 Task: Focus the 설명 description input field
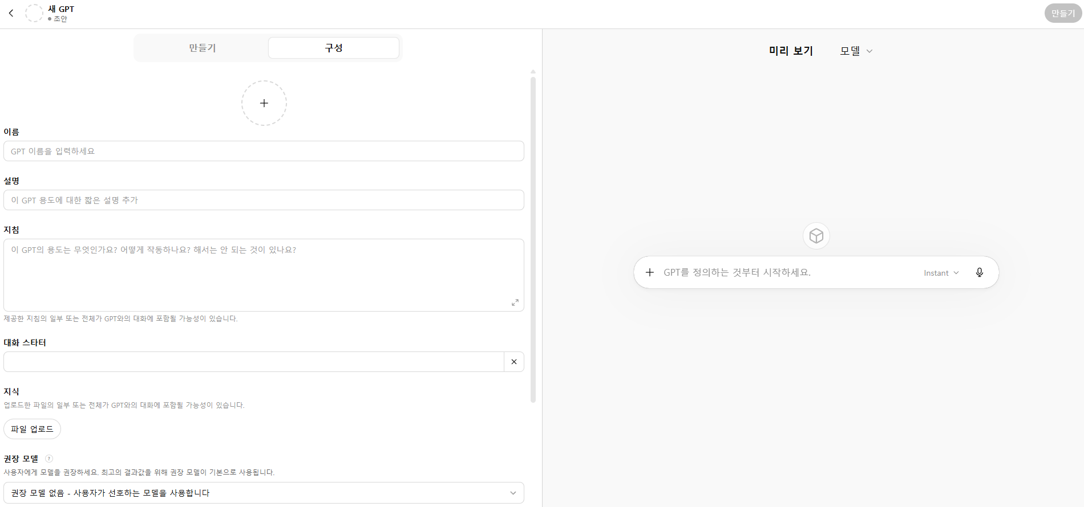[x=264, y=200]
